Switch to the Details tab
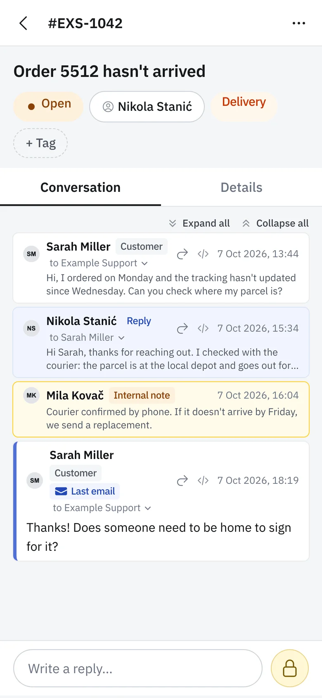Image resolution: width=322 pixels, height=698 pixels. 241,187
